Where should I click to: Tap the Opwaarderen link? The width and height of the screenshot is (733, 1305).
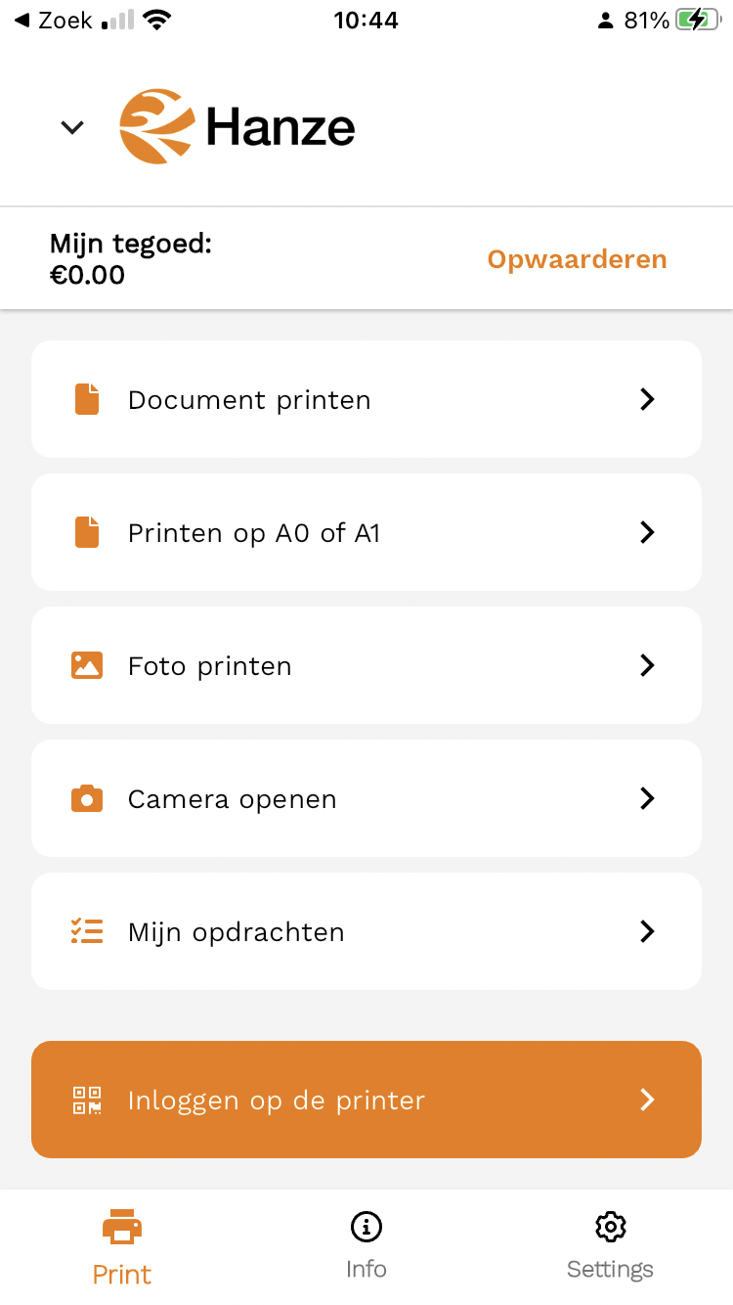(577, 259)
